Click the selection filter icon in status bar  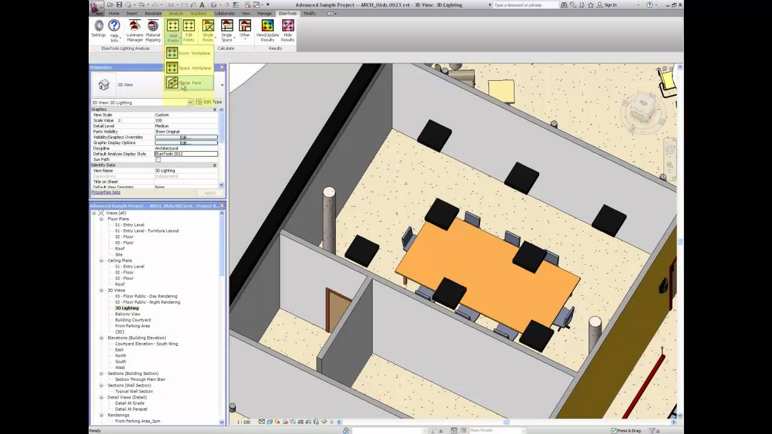point(651,430)
